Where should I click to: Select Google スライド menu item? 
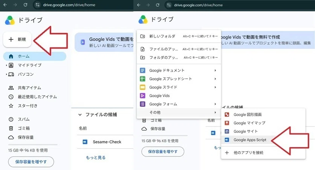tap(179, 87)
